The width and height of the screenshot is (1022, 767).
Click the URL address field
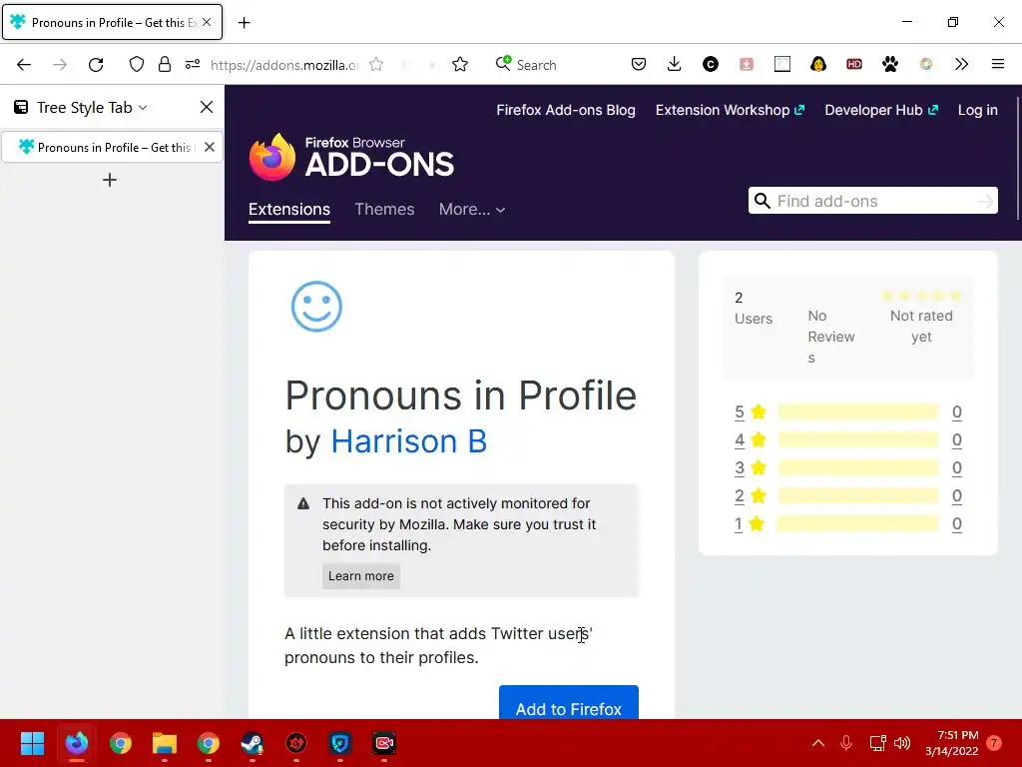pos(284,65)
